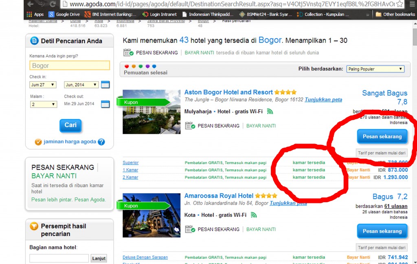Viewport: 417px width, 264px height.
Task: Open the Aston Bogor Hotel and Resort link
Action: coord(228,92)
